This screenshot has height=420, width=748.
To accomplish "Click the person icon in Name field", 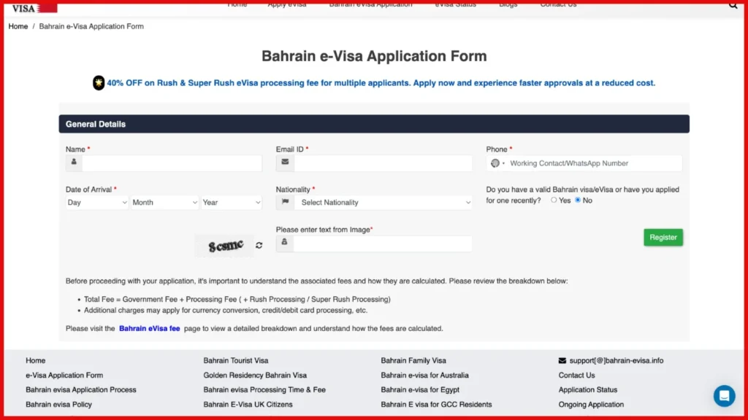I will point(74,163).
